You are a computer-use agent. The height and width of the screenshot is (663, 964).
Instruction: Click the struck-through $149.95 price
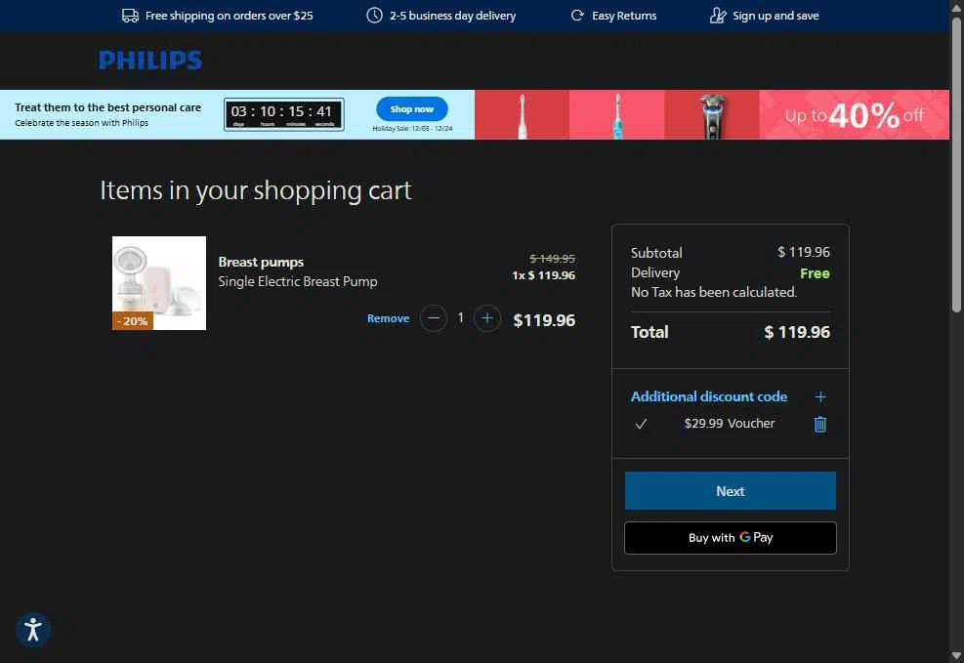tap(552, 259)
